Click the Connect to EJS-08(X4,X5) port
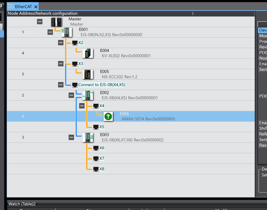This screenshot has width=267, height=210. tap(102, 85)
